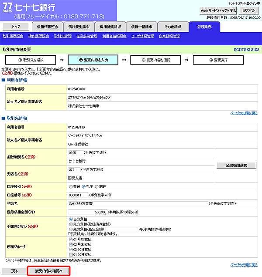Select the 別段 account type radio
This screenshot has width=262, height=277.
pyautogui.click(x=97, y=186)
